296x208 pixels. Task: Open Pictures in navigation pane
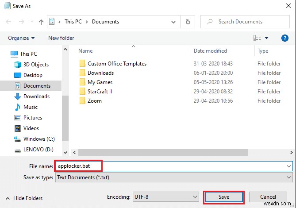33,118
